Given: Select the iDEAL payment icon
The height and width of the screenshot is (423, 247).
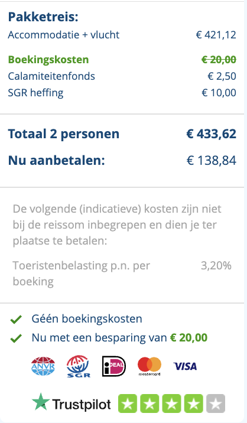Looking at the screenshot, I should 114,366.
